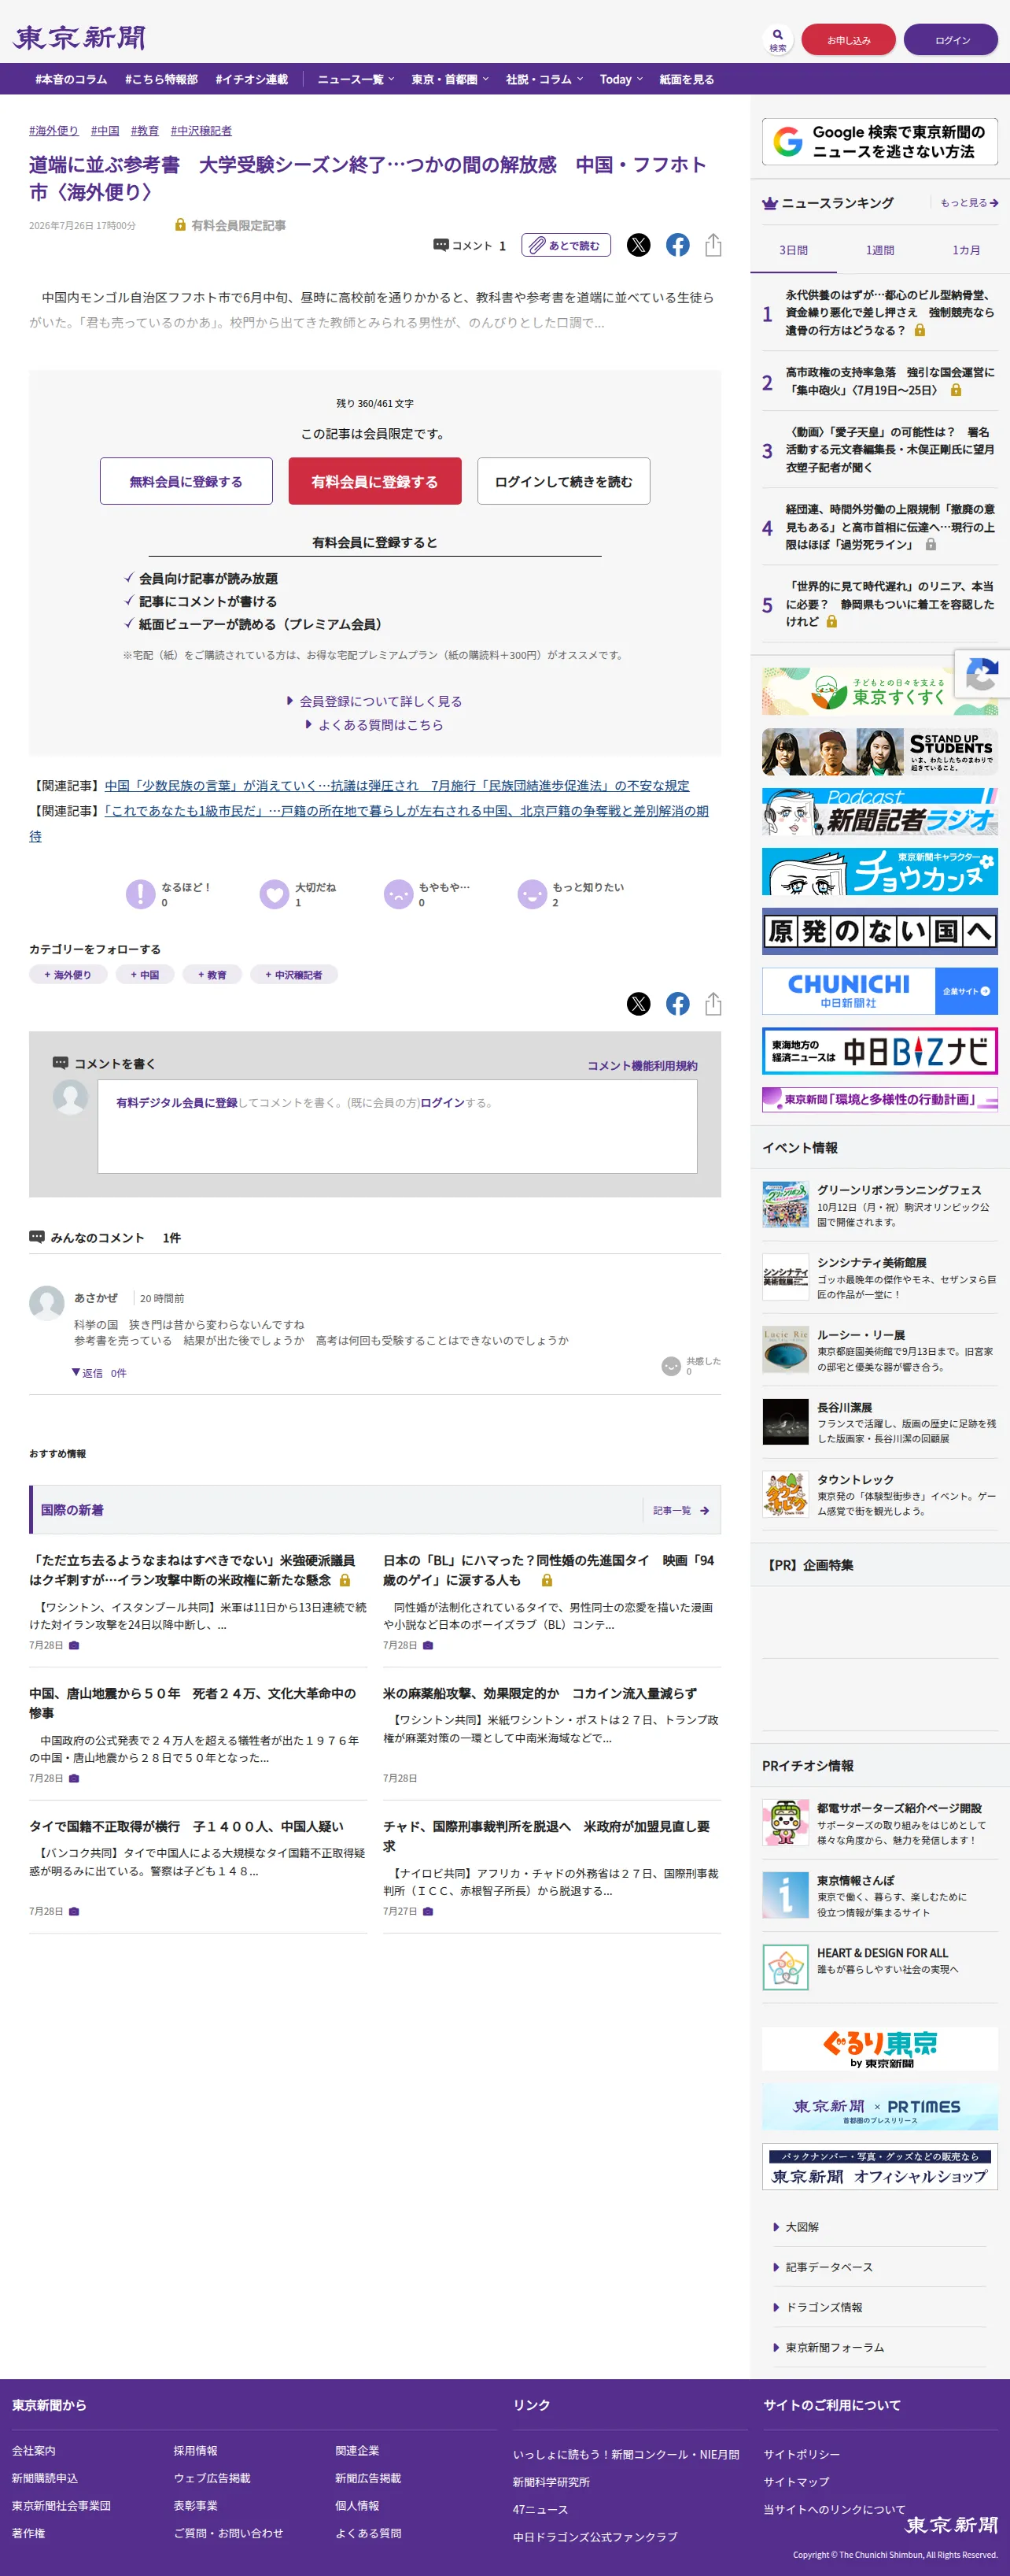Save article with あとで読む button
Viewport: 1010px width, 2576px height.
pos(566,245)
